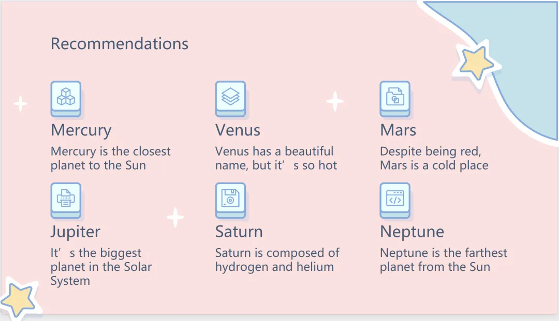This screenshot has width=559, height=321.
Task: Click the "Saturn is composed of hydrogen" text
Action: [x=277, y=260]
